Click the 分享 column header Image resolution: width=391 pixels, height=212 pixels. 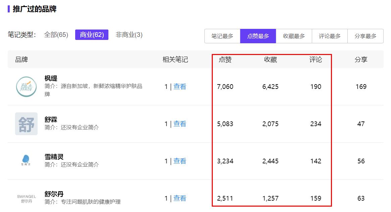361,60
